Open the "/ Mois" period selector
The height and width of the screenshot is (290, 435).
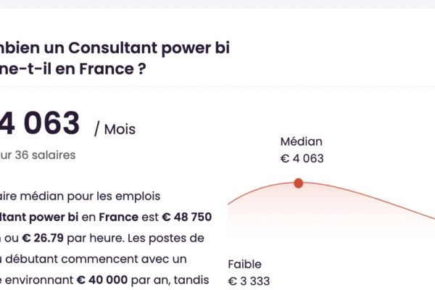pos(115,129)
